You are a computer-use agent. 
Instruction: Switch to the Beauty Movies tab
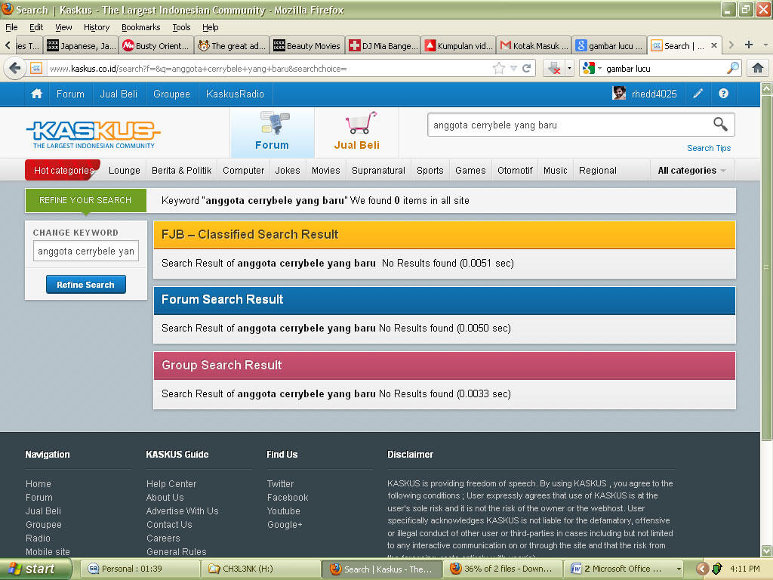307,45
